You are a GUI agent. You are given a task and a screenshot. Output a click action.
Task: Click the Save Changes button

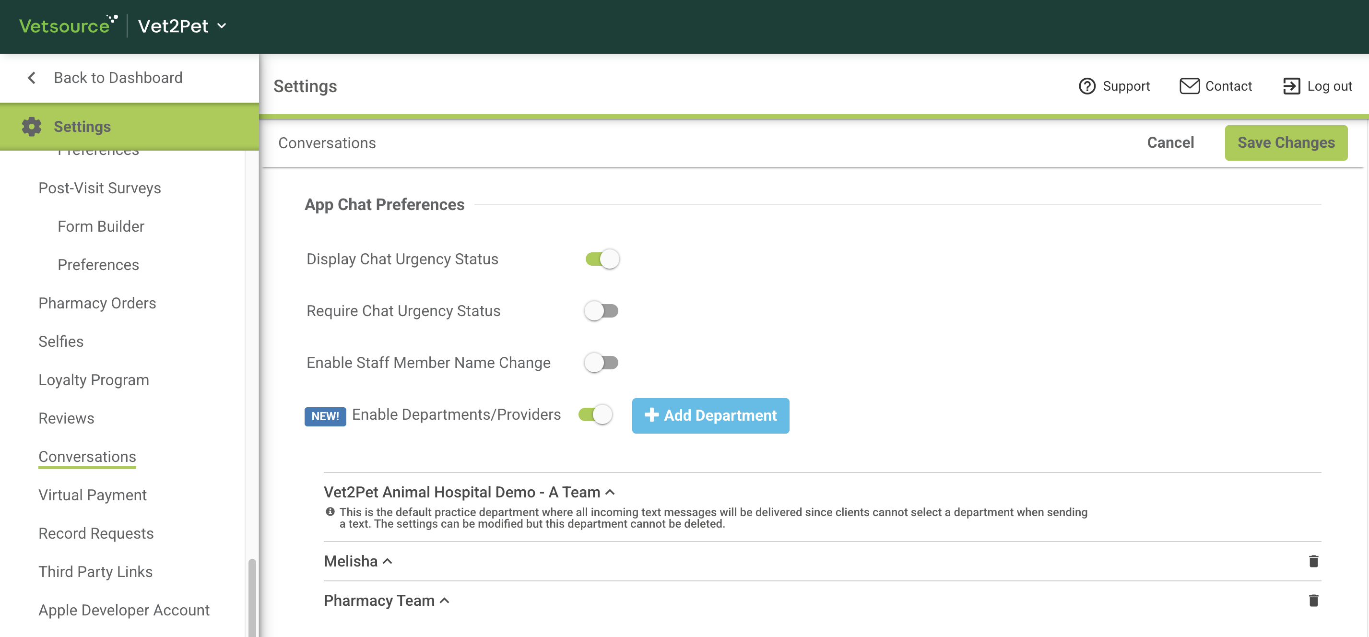pyautogui.click(x=1286, y=143)
